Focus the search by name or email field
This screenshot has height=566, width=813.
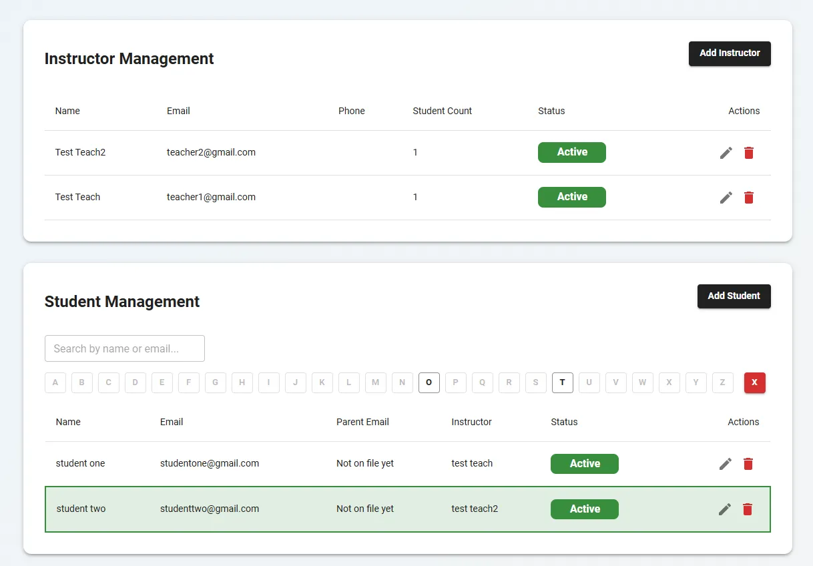pyautogui.click(x=125, y=348)
